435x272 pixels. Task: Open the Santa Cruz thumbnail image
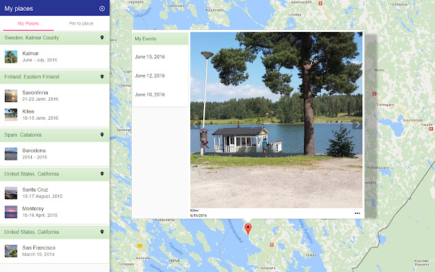pos(11,193)
